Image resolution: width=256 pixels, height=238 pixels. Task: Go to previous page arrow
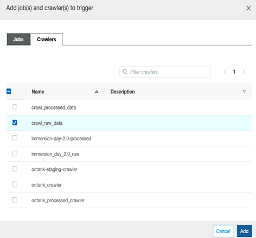[225, 72]
